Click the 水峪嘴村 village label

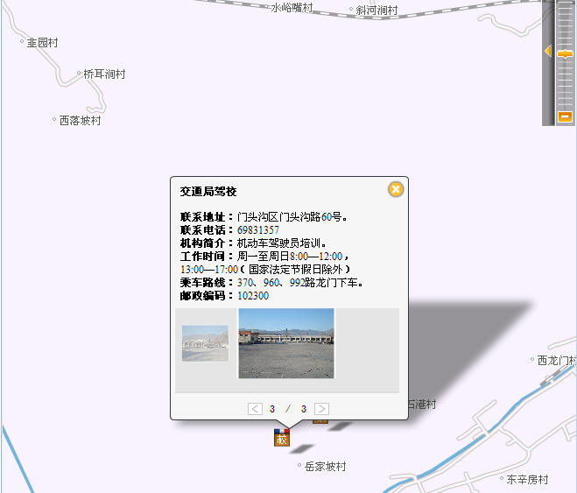[292, 7]
